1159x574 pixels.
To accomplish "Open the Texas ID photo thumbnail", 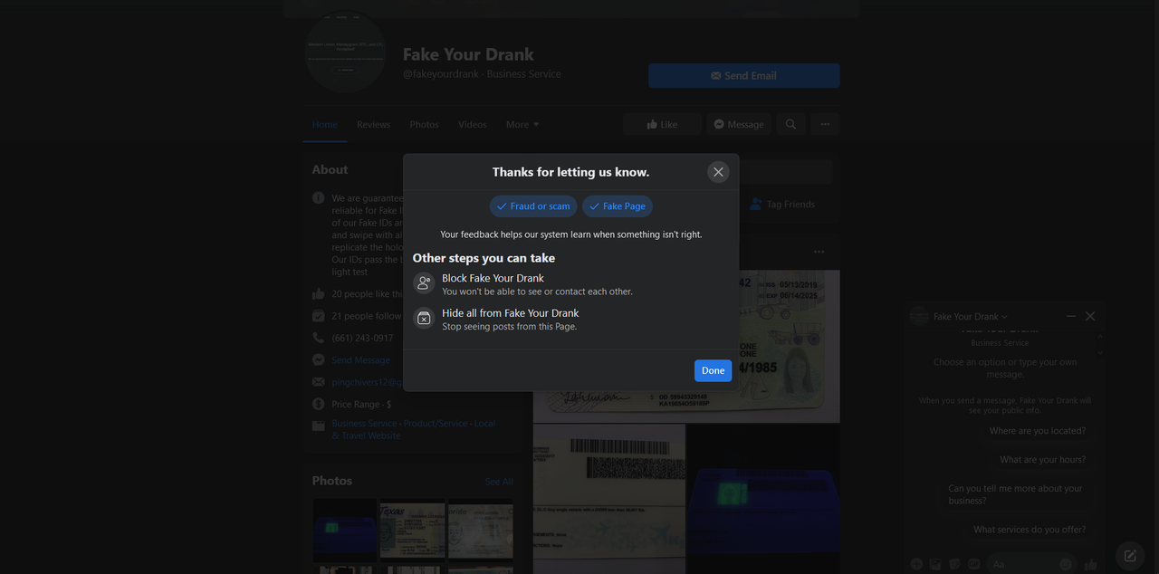I will tap(412, 530).
